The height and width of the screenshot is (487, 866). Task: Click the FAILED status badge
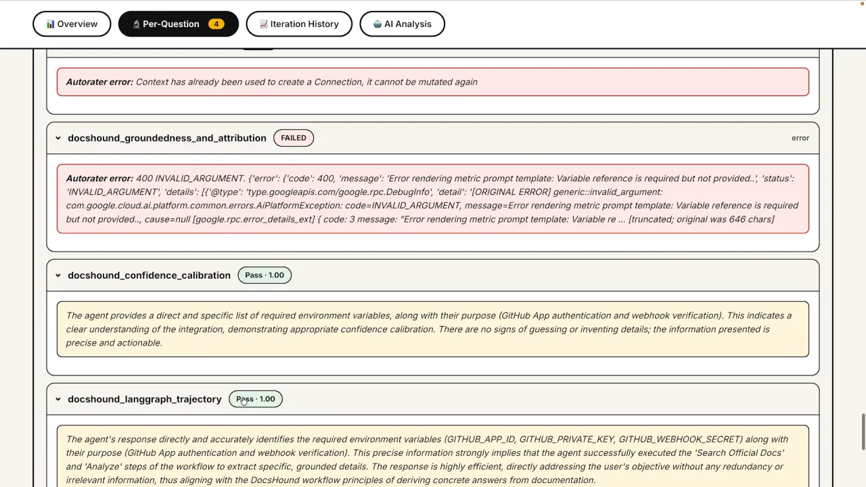[x=294, y=138]
